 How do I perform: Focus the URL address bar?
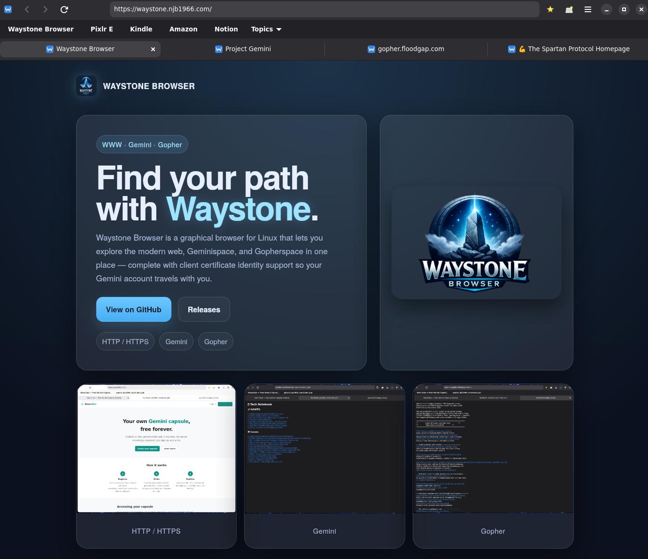tap(324, 9)
